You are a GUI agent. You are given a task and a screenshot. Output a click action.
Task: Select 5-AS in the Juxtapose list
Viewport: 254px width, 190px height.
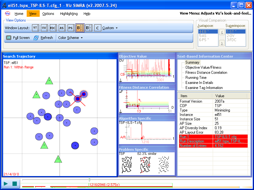203,36
